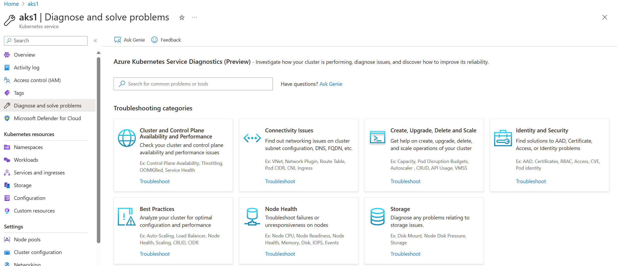The width and height of the screenshot is (617, 266).
Task: Click the Configuration icon in sidebar
Action: 7,198
